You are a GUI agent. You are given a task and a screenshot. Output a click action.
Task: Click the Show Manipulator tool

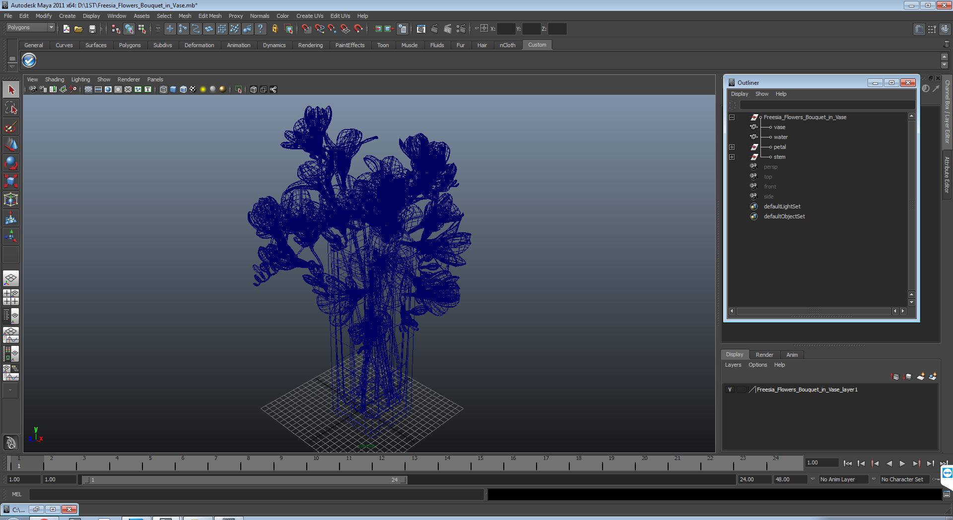point(11,237)
